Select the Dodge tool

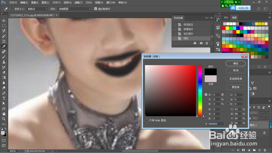click(x=4, y=88)
